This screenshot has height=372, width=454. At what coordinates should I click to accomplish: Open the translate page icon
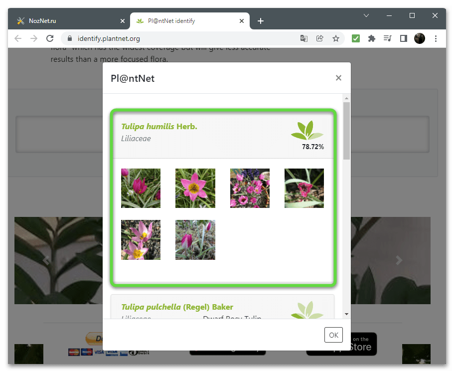[x=303, y=38]
